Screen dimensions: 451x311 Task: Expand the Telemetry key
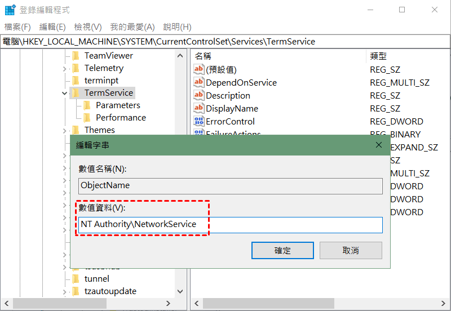pos(64,69)
